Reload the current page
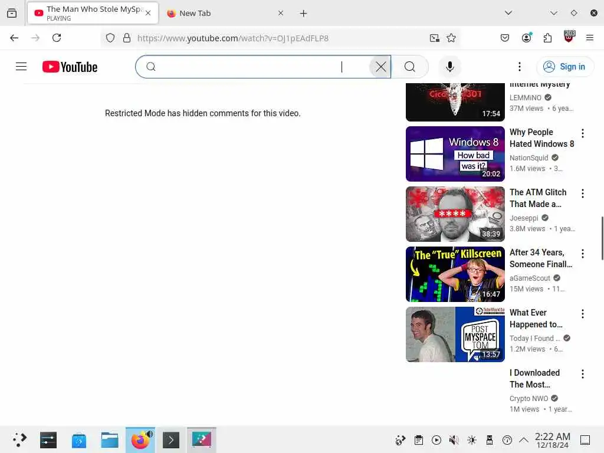Image resolution: width=604 pixels, height=453 pixels. 57,38
